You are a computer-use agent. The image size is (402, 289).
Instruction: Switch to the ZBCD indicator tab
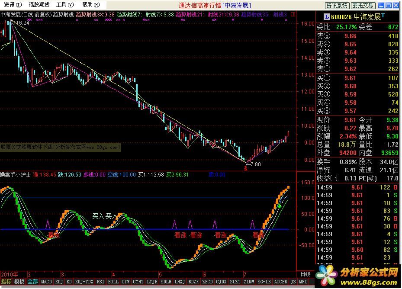tap(207, 282)
